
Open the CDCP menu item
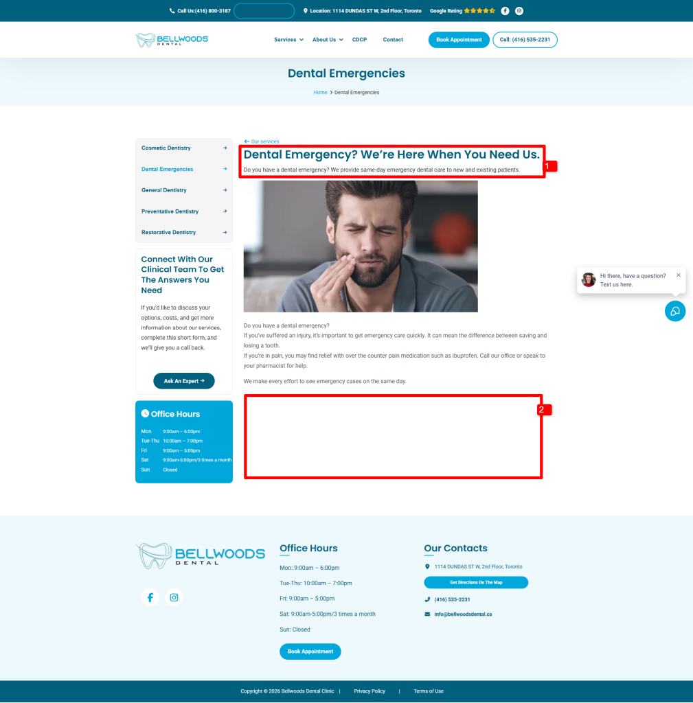(x=359, y=40)
